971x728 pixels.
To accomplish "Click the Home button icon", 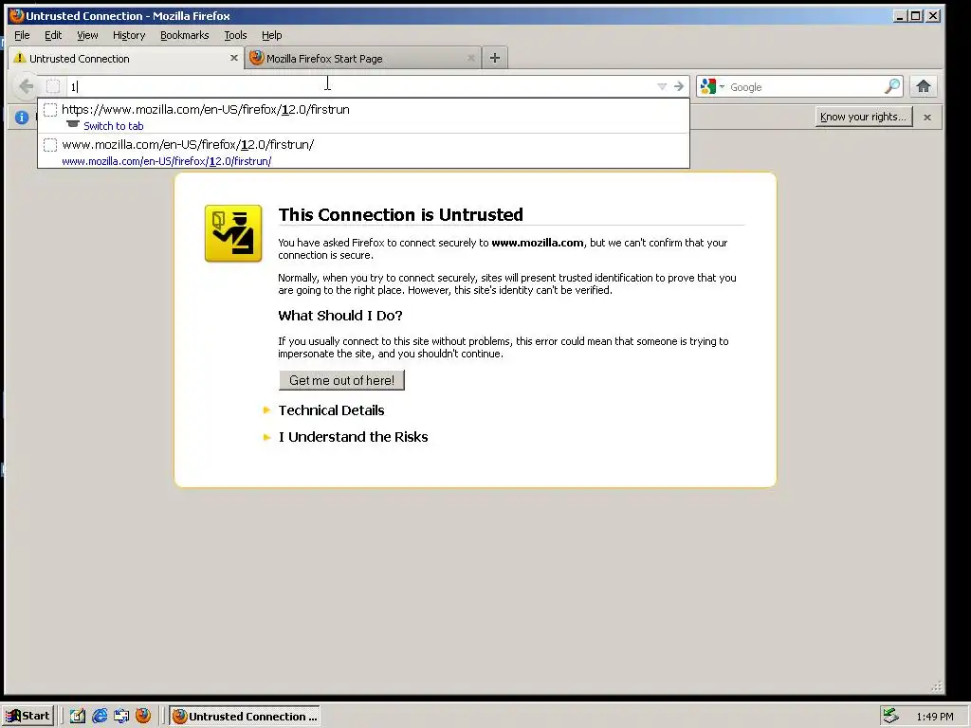I will (x=924, y=86).
